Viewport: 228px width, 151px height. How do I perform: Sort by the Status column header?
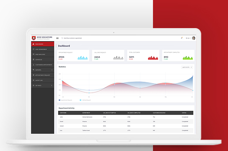click(x=184, y=113)
